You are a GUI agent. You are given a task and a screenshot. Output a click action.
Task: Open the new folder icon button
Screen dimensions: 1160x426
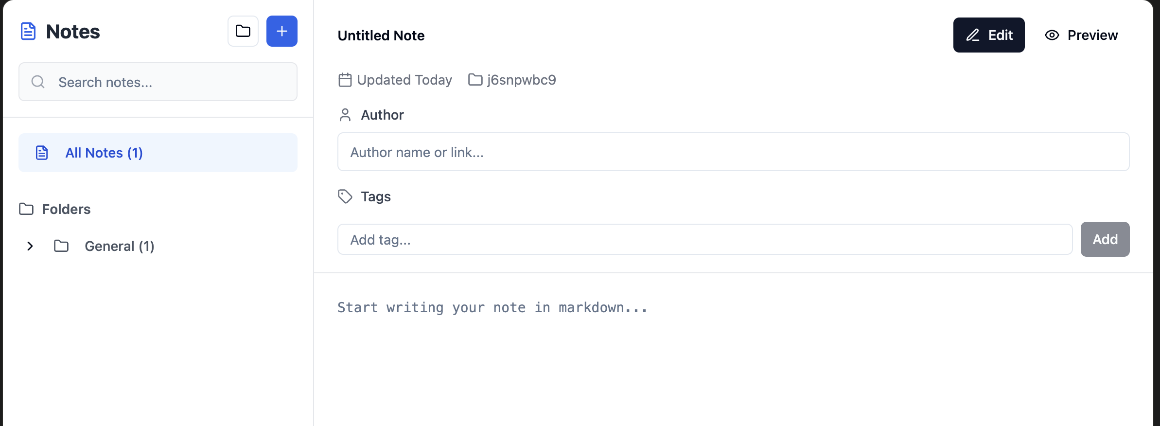243,31
